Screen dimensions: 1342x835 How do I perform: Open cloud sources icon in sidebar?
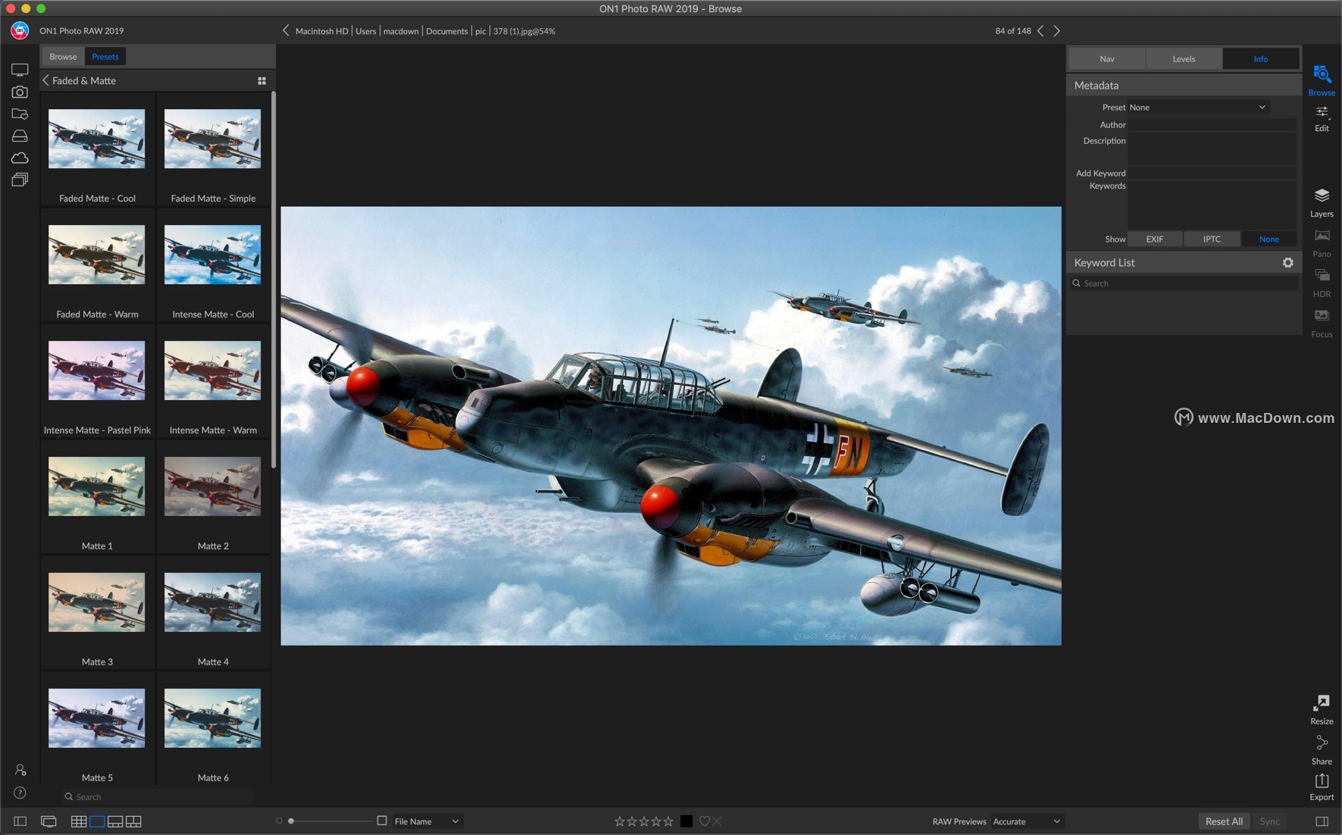click(x=20, y=158)
